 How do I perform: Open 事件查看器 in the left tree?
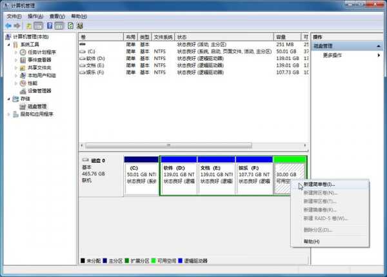[39, 60]
